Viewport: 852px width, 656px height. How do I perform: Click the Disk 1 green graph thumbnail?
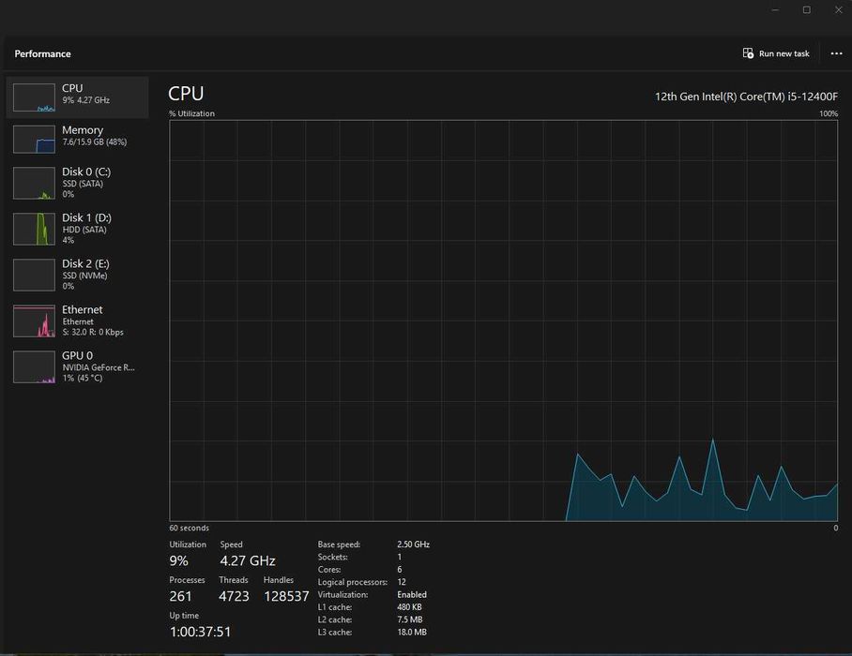click(x=34, y=229)
